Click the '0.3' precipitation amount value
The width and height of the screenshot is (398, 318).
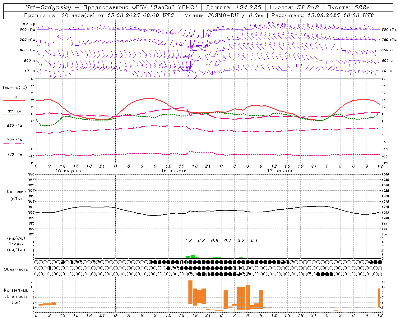click(215, 240)
